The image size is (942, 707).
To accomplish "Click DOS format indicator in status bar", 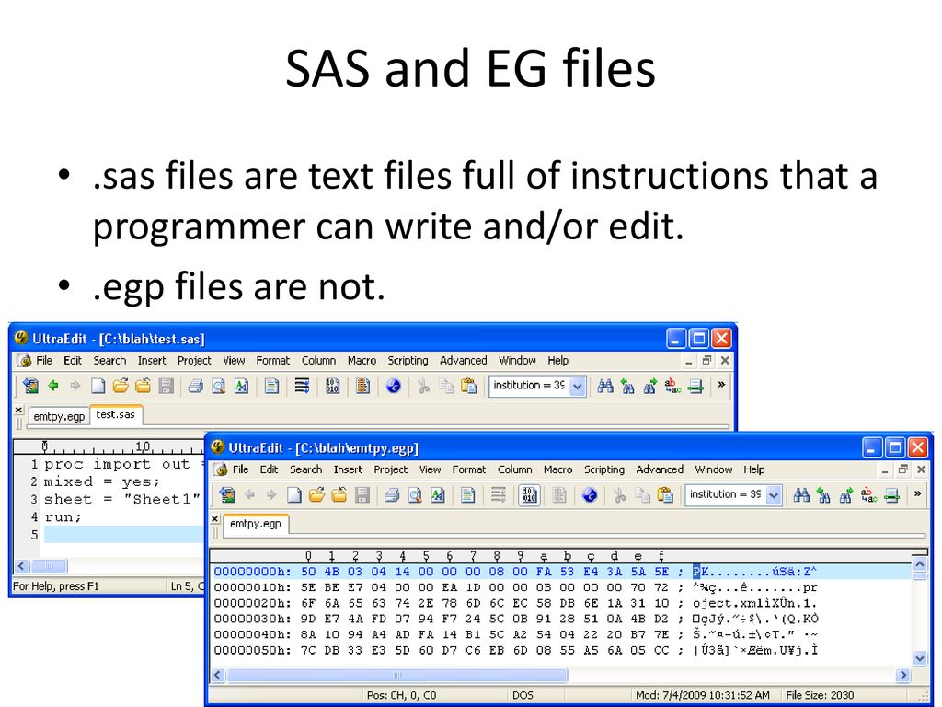I will (523, 695).
